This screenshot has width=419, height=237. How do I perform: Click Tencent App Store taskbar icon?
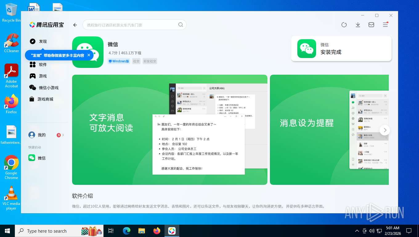pos(172,231)
